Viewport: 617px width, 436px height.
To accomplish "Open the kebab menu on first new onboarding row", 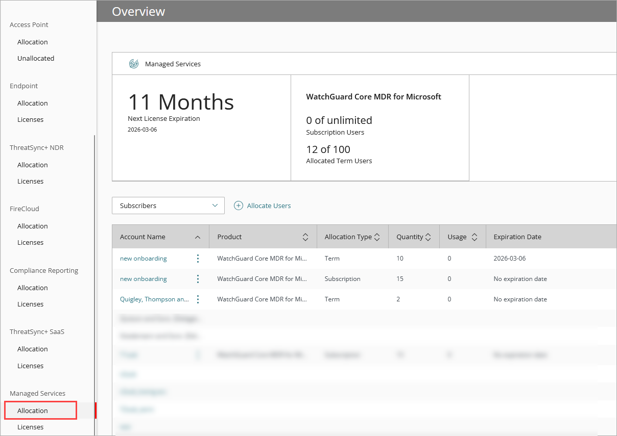I will [198, 258].
